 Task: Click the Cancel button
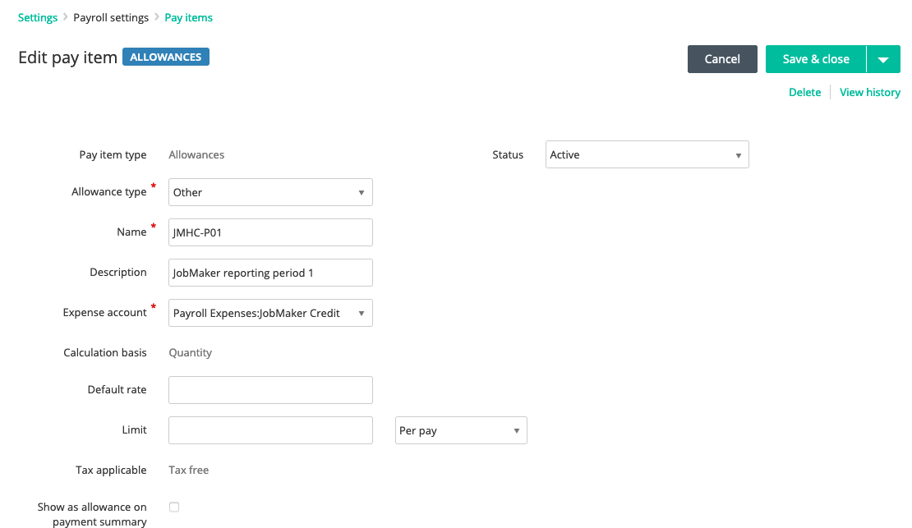tap(722, 59)
